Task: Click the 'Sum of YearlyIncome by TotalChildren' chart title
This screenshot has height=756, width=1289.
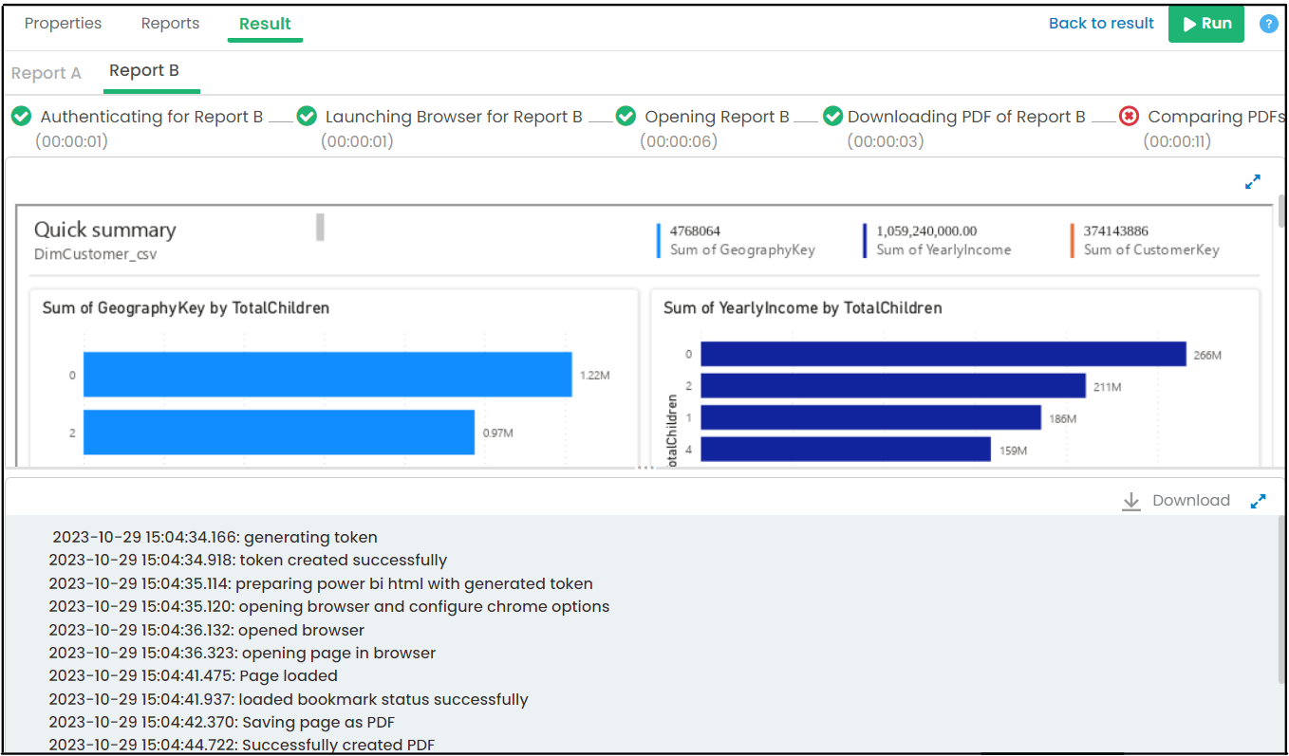Action: [x=803, y=308]
